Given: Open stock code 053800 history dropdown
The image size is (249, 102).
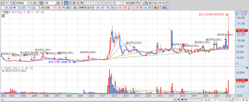Looking at the screenshot, I should [28, 3].
